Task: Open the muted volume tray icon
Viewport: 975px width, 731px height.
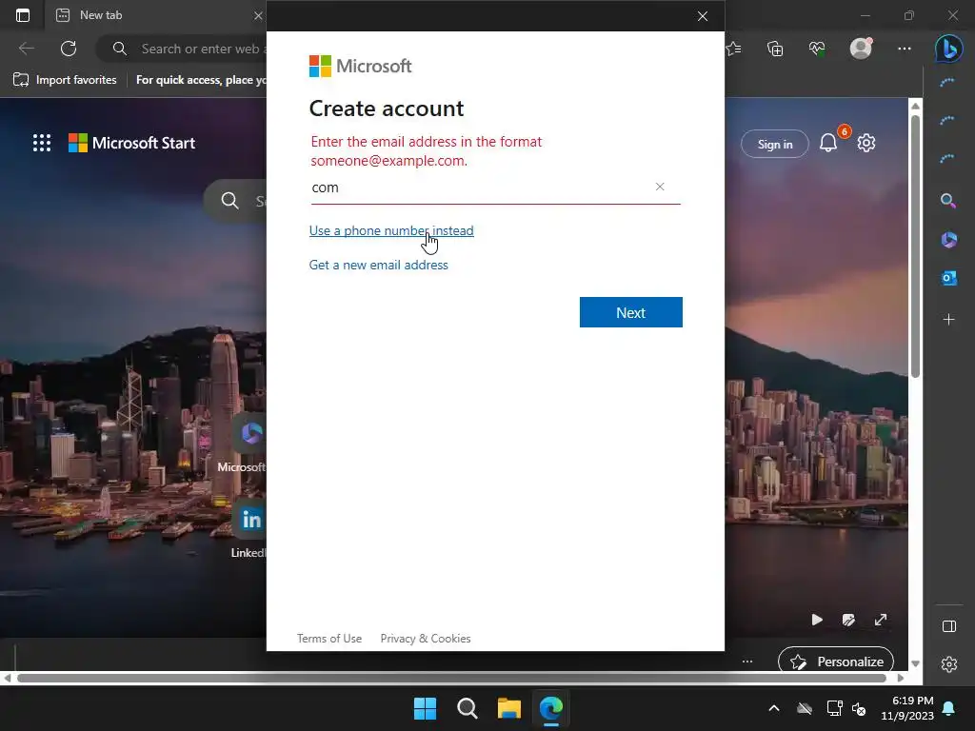Action: click(859, 708)
